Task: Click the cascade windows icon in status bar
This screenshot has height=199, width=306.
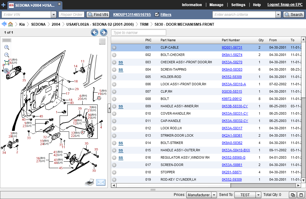Action: coord(293,195)
